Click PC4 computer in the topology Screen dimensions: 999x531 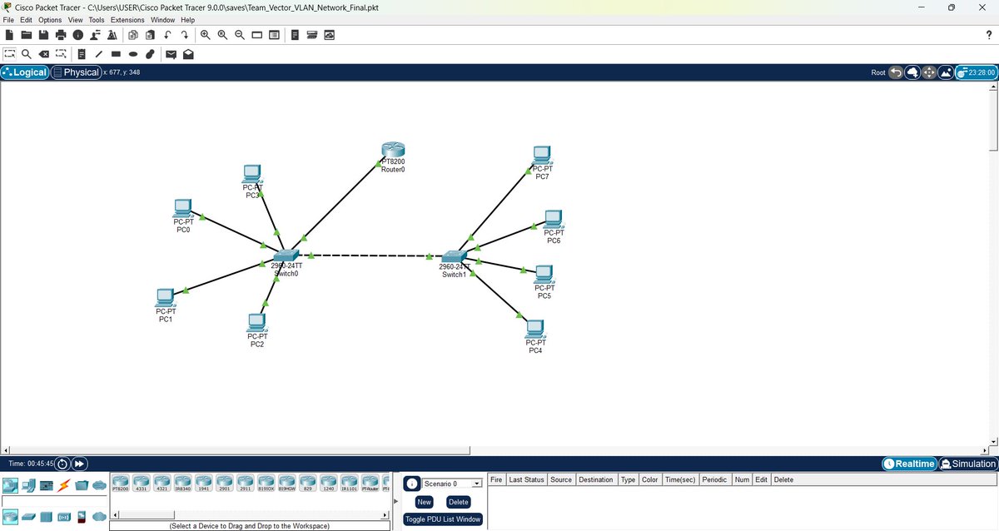pyautogui.click(x=535, y=329)
